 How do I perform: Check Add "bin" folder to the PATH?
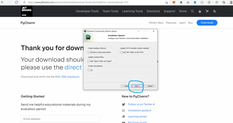[x=121, y=52]
